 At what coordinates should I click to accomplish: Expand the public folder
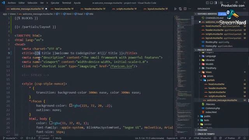click(x=207, y=116)
